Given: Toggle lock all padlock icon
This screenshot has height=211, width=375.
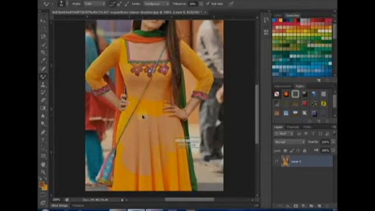Looking at the screenshot, I should [x=305, y=151].
